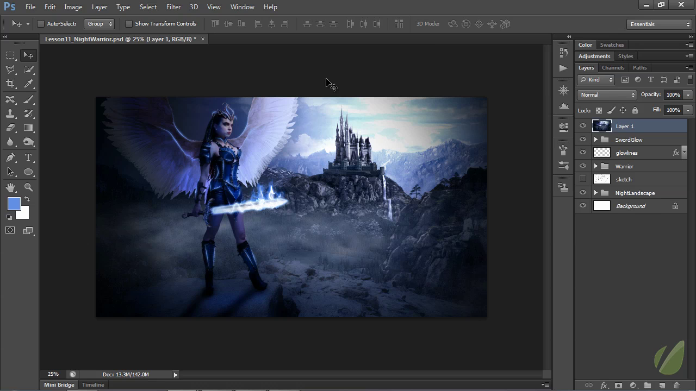This screenshot has width=696, height=391.
Task: Open the layer filter Kind dropdown
Action: point(596,80)
